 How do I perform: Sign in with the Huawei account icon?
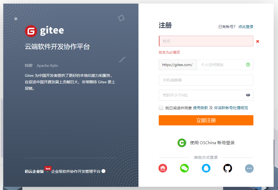pyautogui.click(x=163, y=168)
